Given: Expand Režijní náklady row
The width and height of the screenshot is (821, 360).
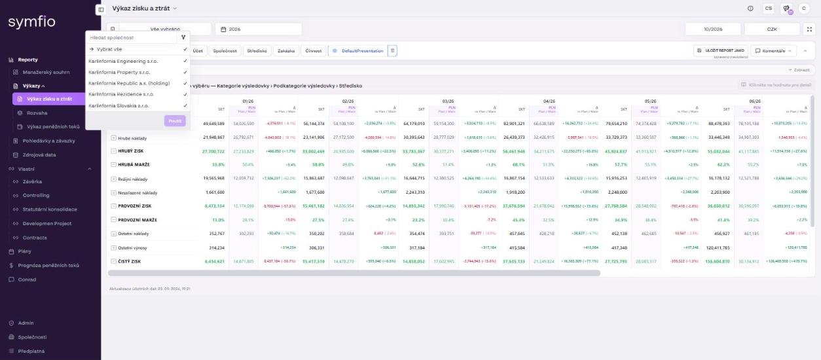Looking at the screenshot, I should [113, 179].
